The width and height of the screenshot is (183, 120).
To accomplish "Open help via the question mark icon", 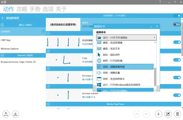I will click(x=160, y=2).
